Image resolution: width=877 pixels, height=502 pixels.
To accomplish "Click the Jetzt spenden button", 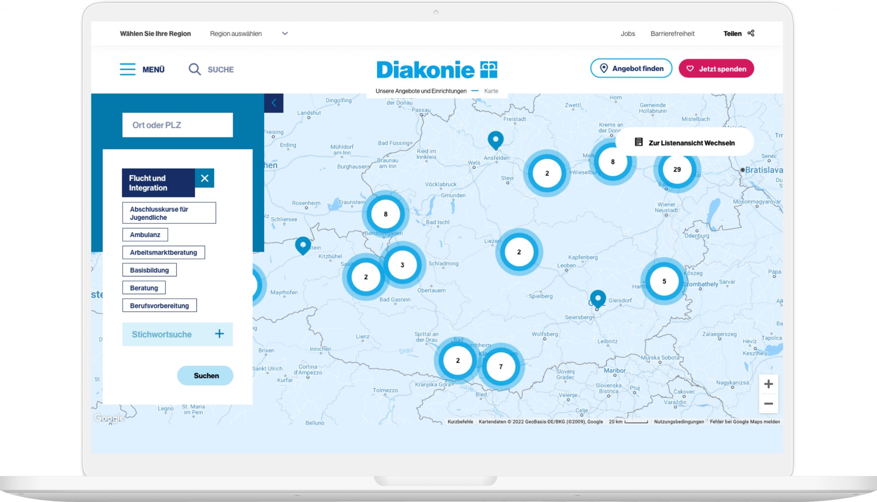I will coord(716,68).
